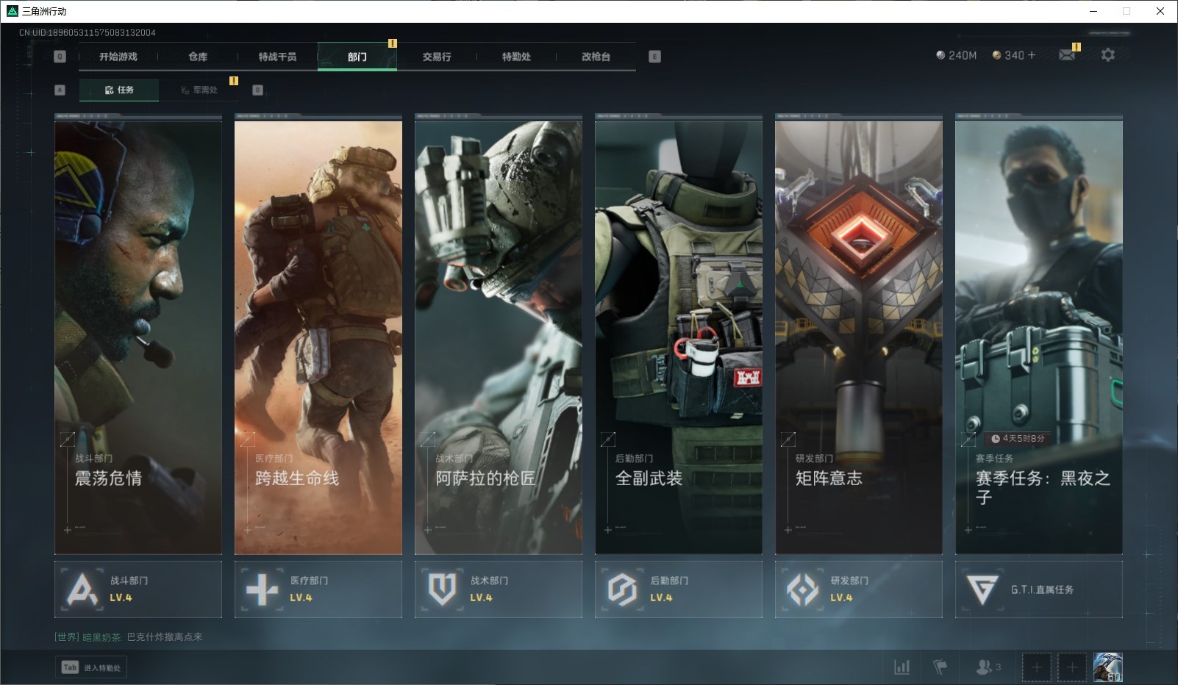This screenshot has width=1178, height=685.
Task: Click the 矩阵意志 card corner arrow icon
Action: pyautogui.click(x=788, y=440)
